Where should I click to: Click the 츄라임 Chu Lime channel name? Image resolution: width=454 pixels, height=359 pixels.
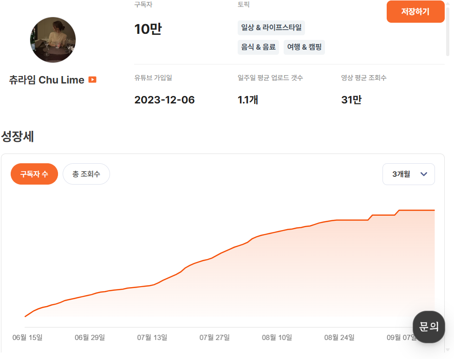pyautogui.click(x=48, y=79)
